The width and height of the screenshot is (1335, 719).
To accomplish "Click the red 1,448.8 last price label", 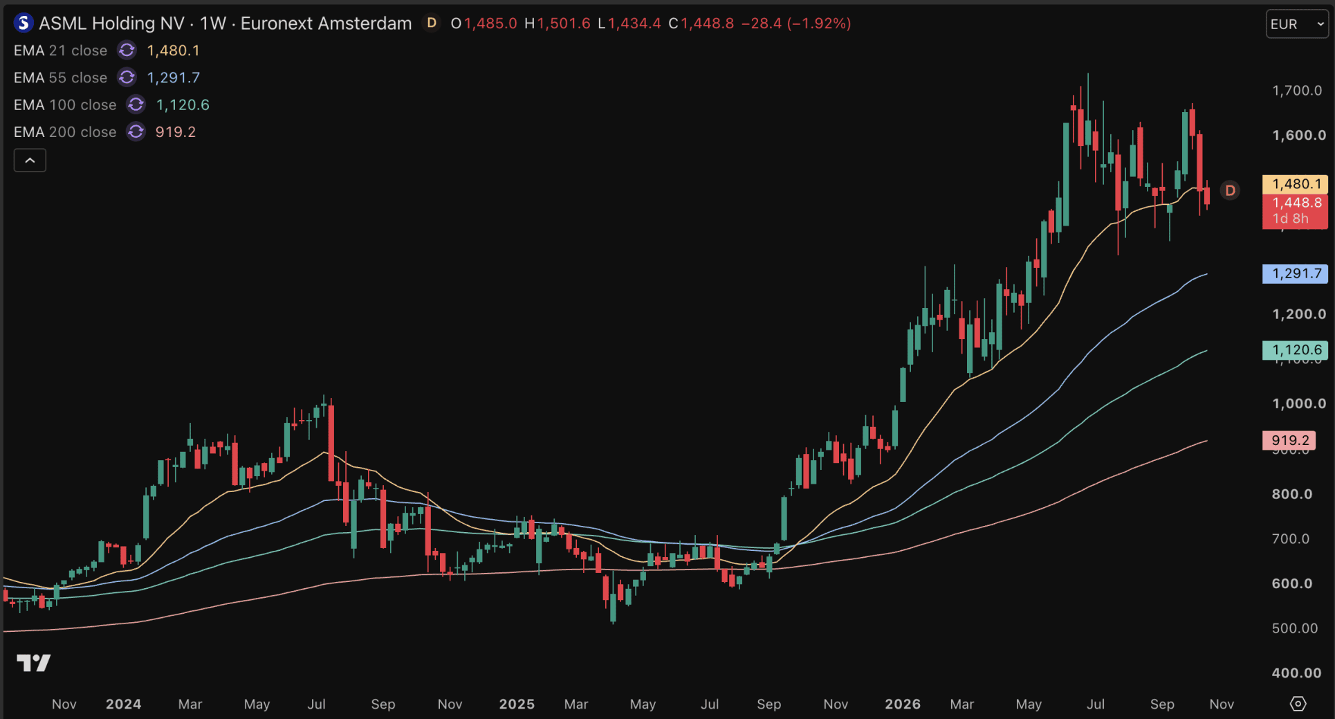I will [1295, 210].
